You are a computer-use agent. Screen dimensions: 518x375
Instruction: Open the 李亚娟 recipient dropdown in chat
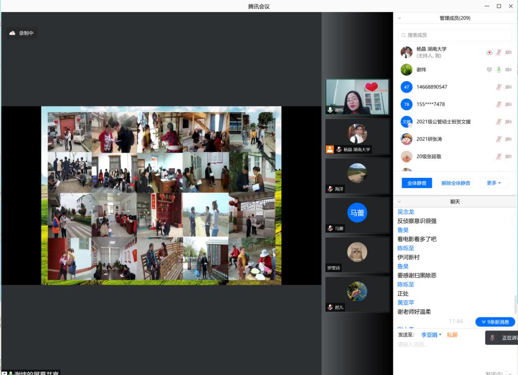(x=431, y=335)
